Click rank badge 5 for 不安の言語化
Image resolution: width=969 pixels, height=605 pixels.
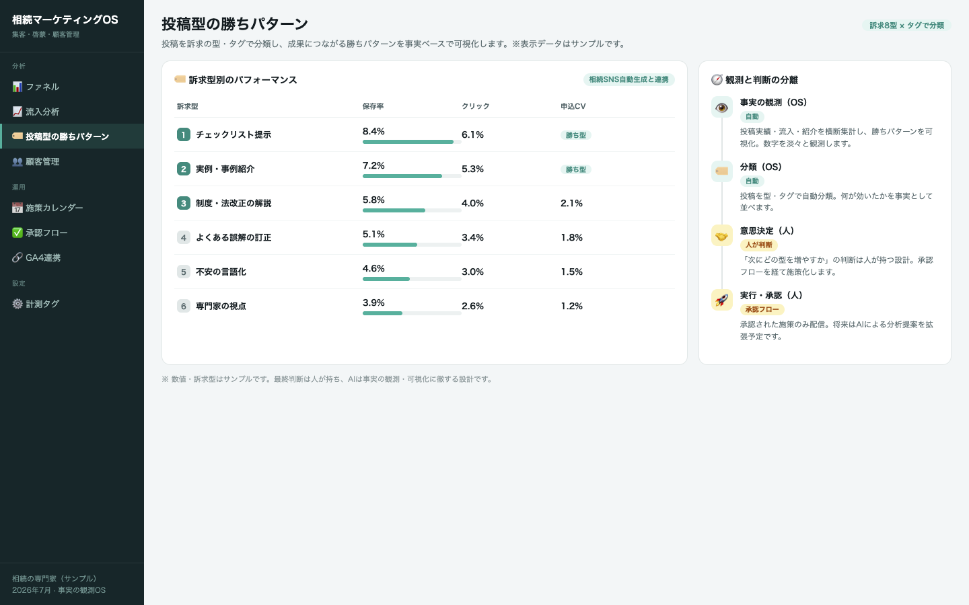(x=184, y=272)
